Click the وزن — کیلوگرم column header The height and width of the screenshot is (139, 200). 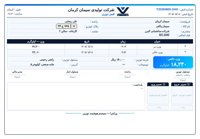pyautogui.click(x=36, y=42)
